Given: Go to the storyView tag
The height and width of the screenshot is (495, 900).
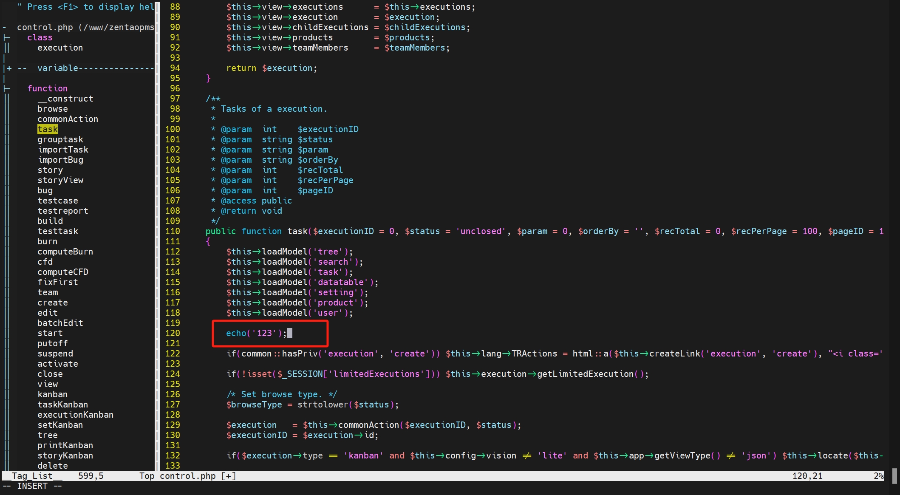Looking at the screenshot, I should coord(60,180).
